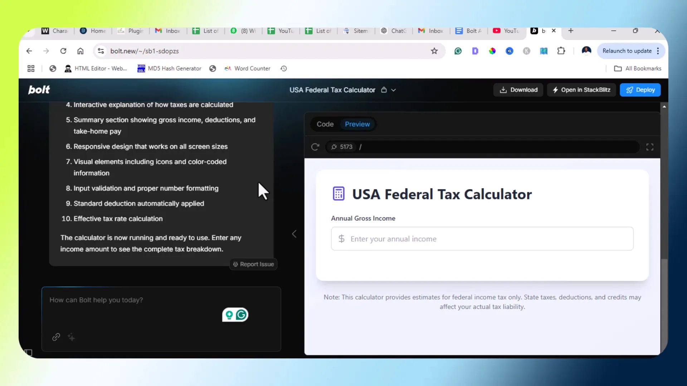Report an issue with the response
This screenshot has height=386, width=687.
(253, 264)
